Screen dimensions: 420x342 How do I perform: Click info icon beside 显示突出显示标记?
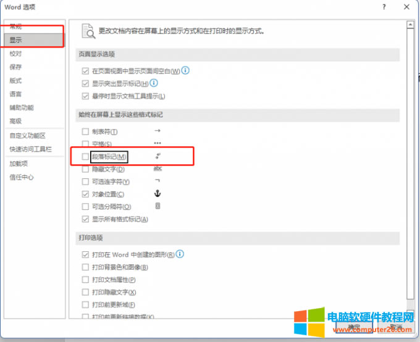[x=154, y=83]
